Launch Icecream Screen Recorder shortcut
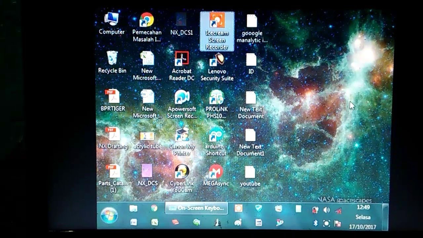The height and width of the screenshot is (238, 423). tap(217, 31)
